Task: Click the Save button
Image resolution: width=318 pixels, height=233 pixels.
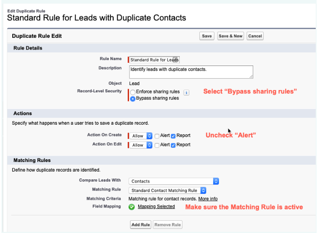Action: point(207,36)
